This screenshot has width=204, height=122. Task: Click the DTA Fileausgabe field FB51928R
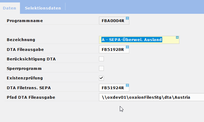114,49
